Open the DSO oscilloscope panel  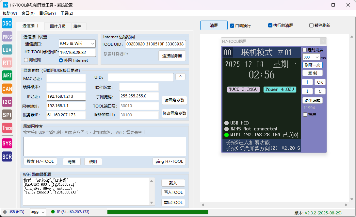pyautogui.click(x=7, y=24)
